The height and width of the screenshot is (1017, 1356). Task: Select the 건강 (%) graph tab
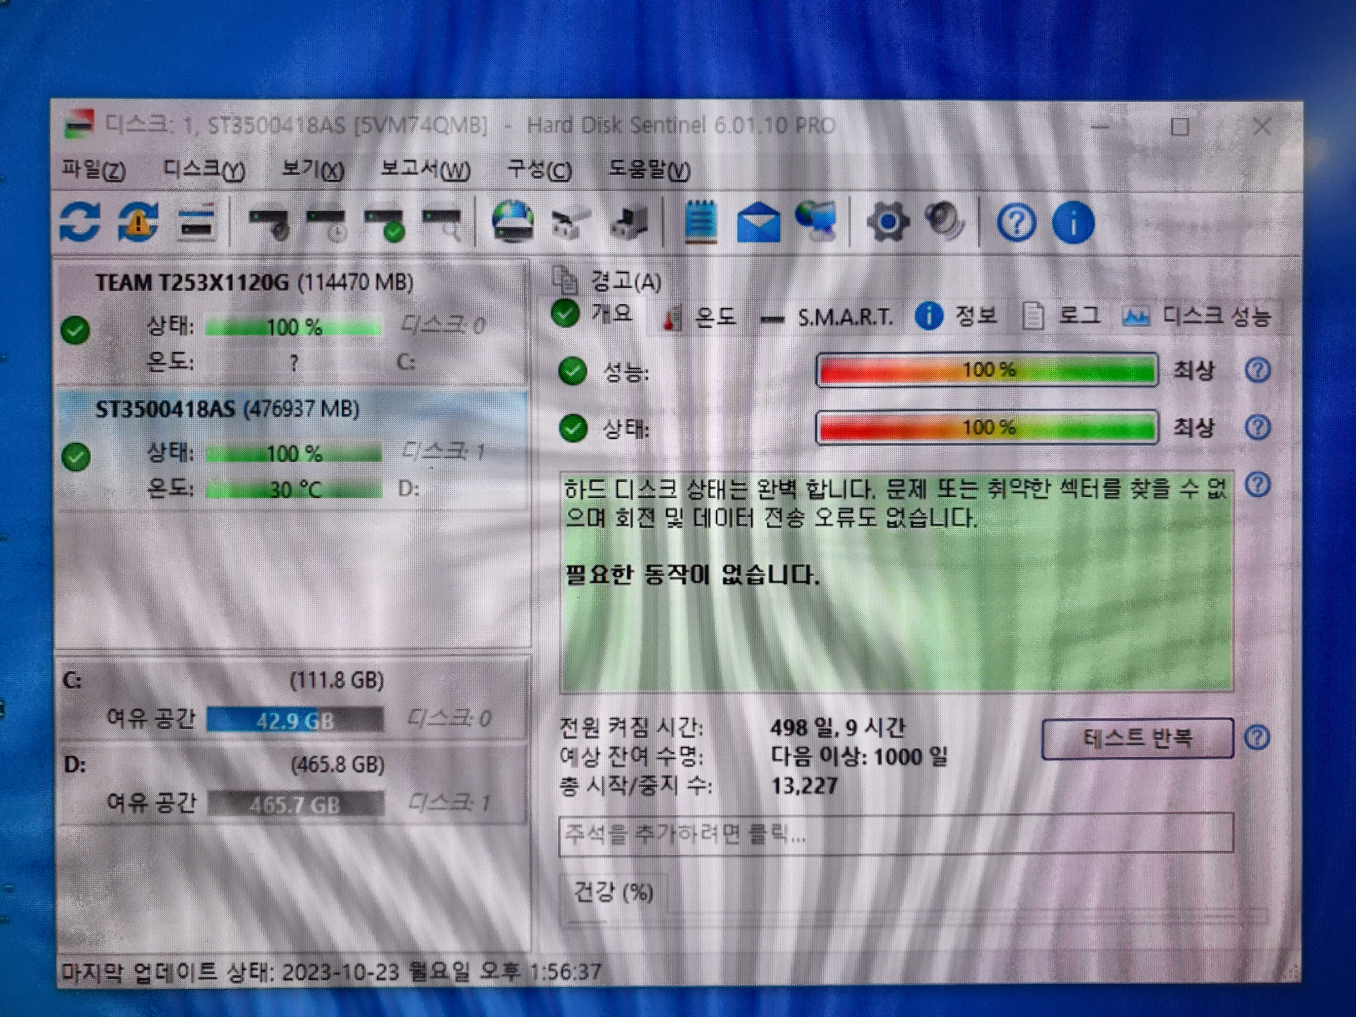pyautogui.click(x=614, y=893)
